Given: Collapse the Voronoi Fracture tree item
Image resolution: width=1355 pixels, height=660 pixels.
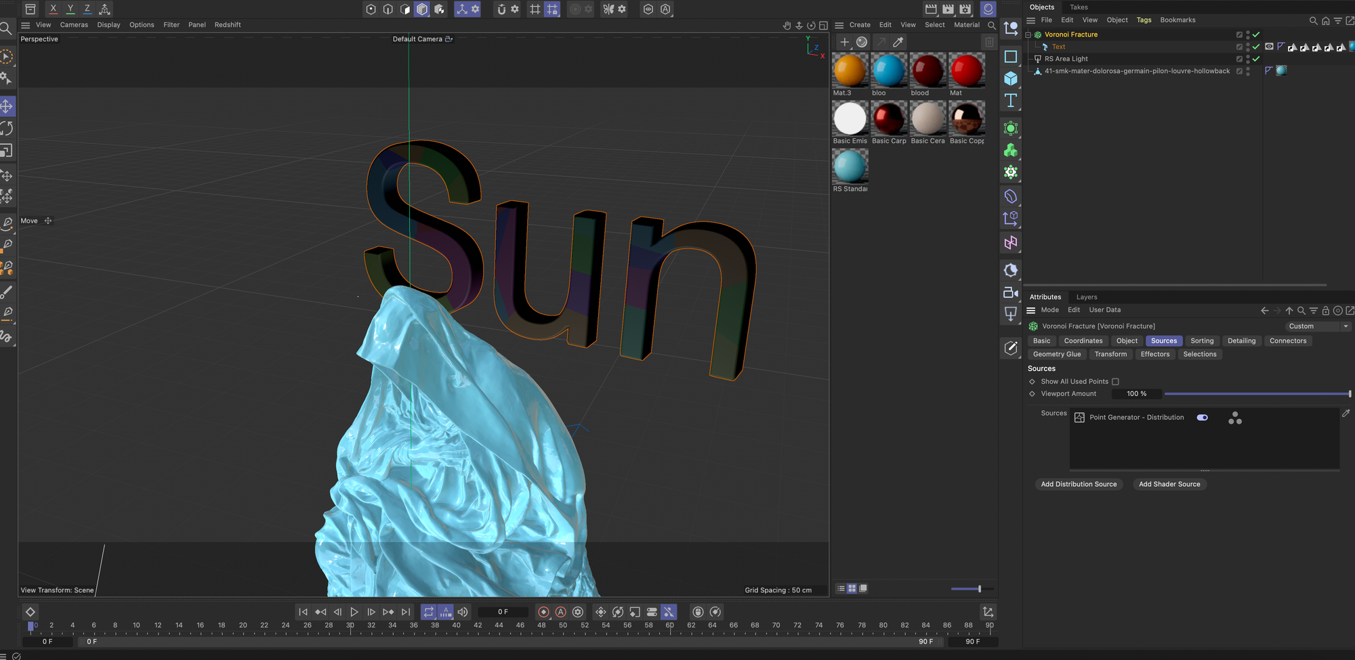Looking at the screenshot, I should [x=1028, y=35].
